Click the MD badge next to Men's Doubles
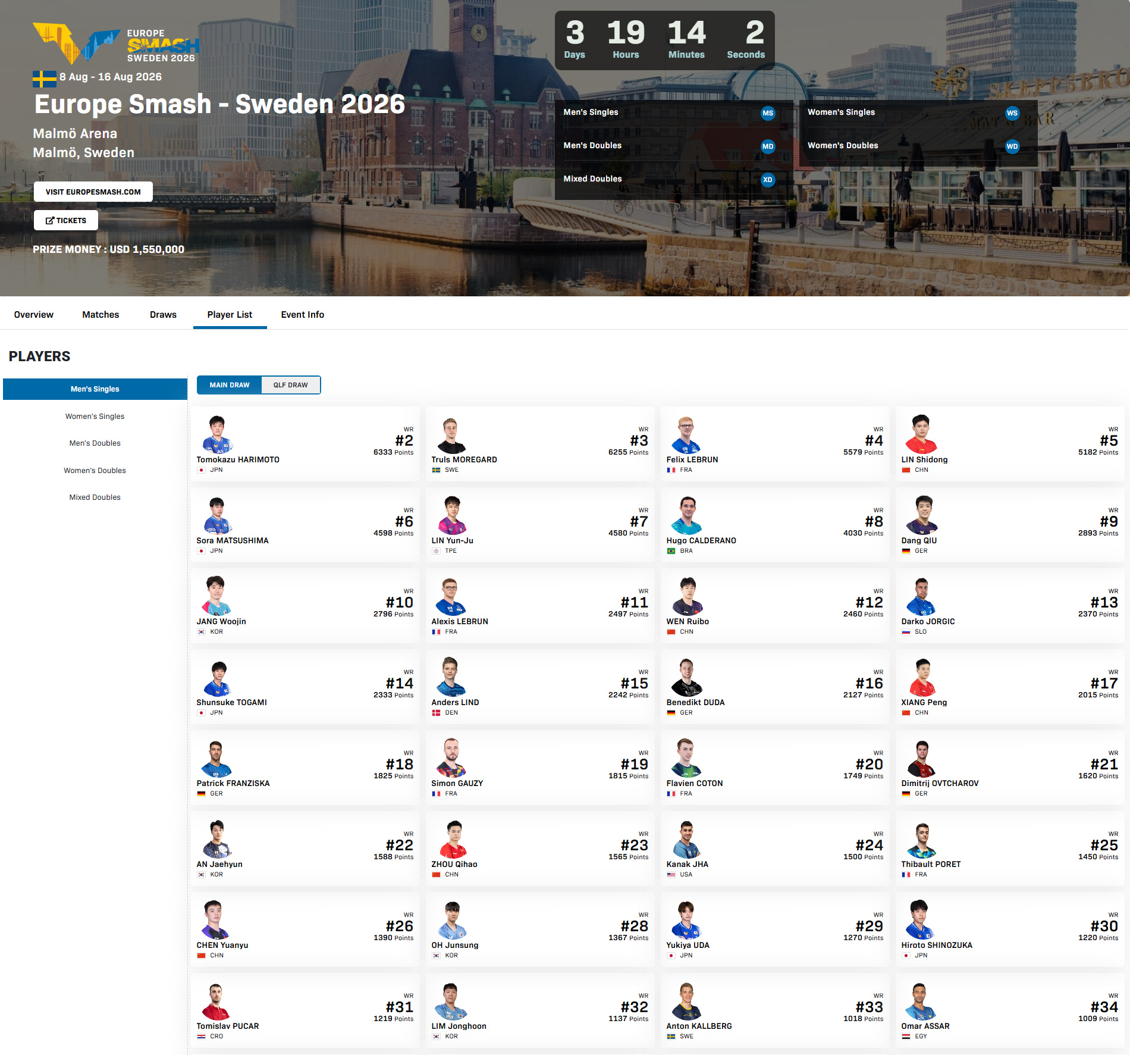Viewport: 1130px width, 1055px height. click(768, 146)
